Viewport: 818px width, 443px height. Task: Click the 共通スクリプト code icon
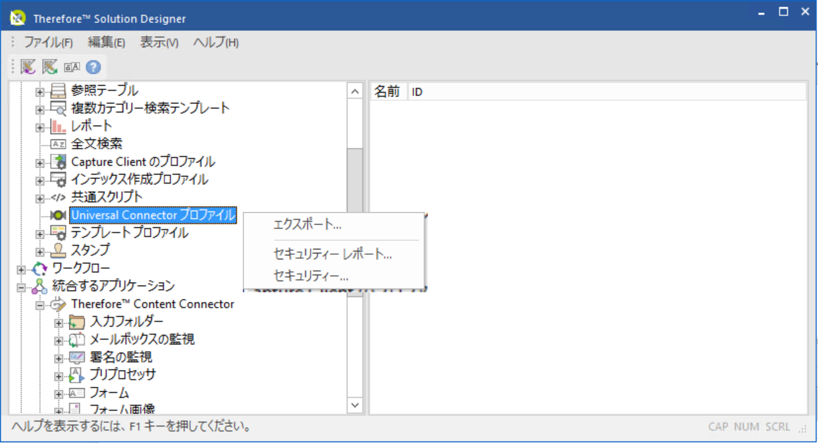59,197
